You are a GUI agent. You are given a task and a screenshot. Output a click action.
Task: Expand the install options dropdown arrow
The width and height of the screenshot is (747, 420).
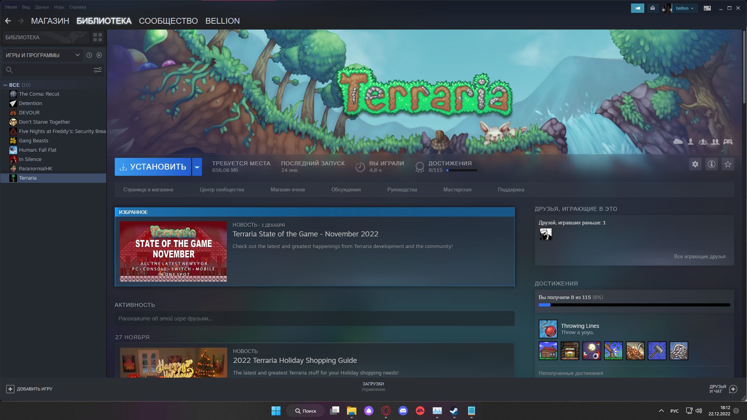point(197,167)
